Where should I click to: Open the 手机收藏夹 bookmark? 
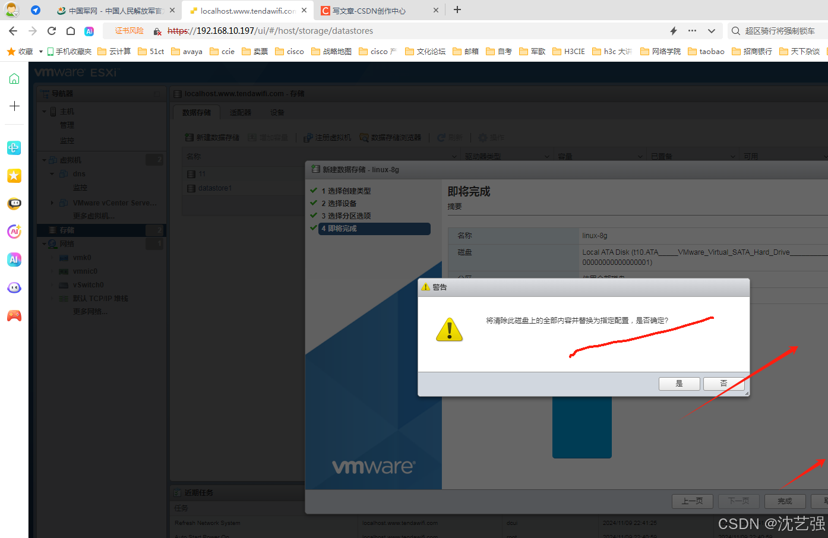[x=69, y=52]
